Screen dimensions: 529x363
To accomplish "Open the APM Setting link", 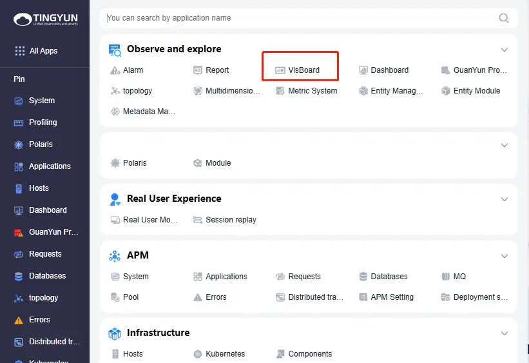I will pos(392,297).
